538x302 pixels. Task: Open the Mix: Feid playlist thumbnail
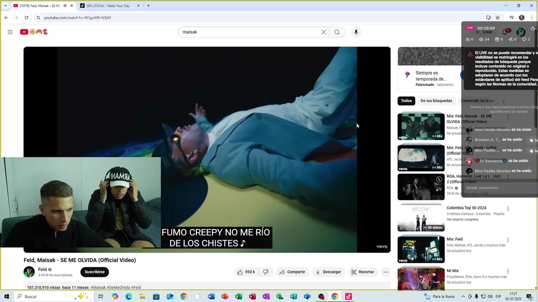coord(421,250)
